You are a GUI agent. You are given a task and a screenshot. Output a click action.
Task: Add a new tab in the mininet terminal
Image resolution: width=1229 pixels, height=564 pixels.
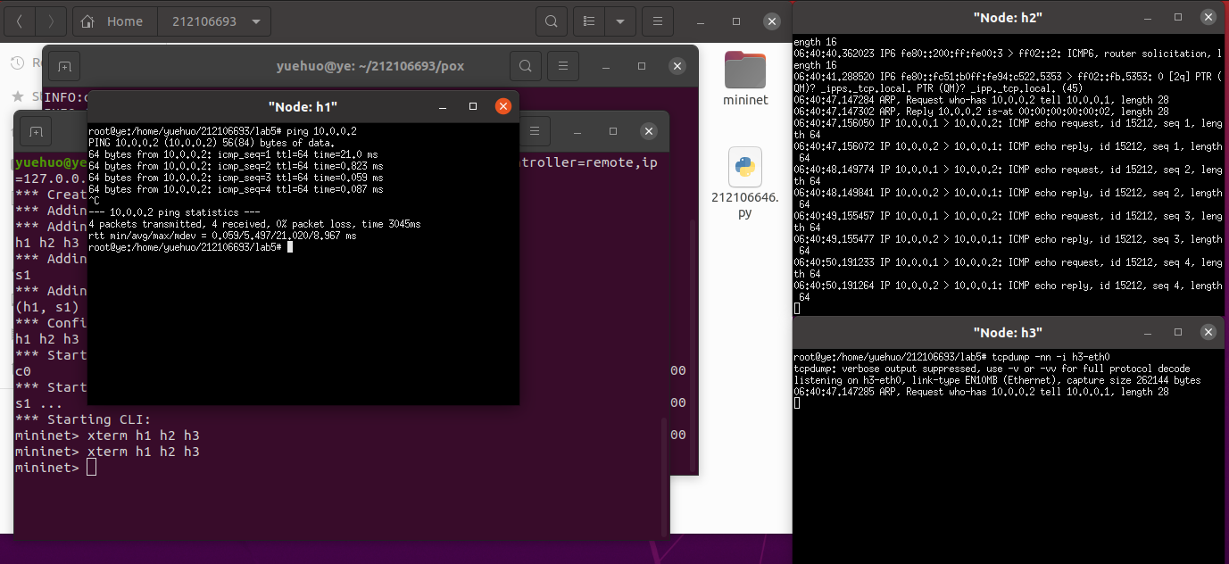point(36,131)
